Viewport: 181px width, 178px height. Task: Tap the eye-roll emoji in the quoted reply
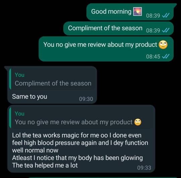[138, 122]
